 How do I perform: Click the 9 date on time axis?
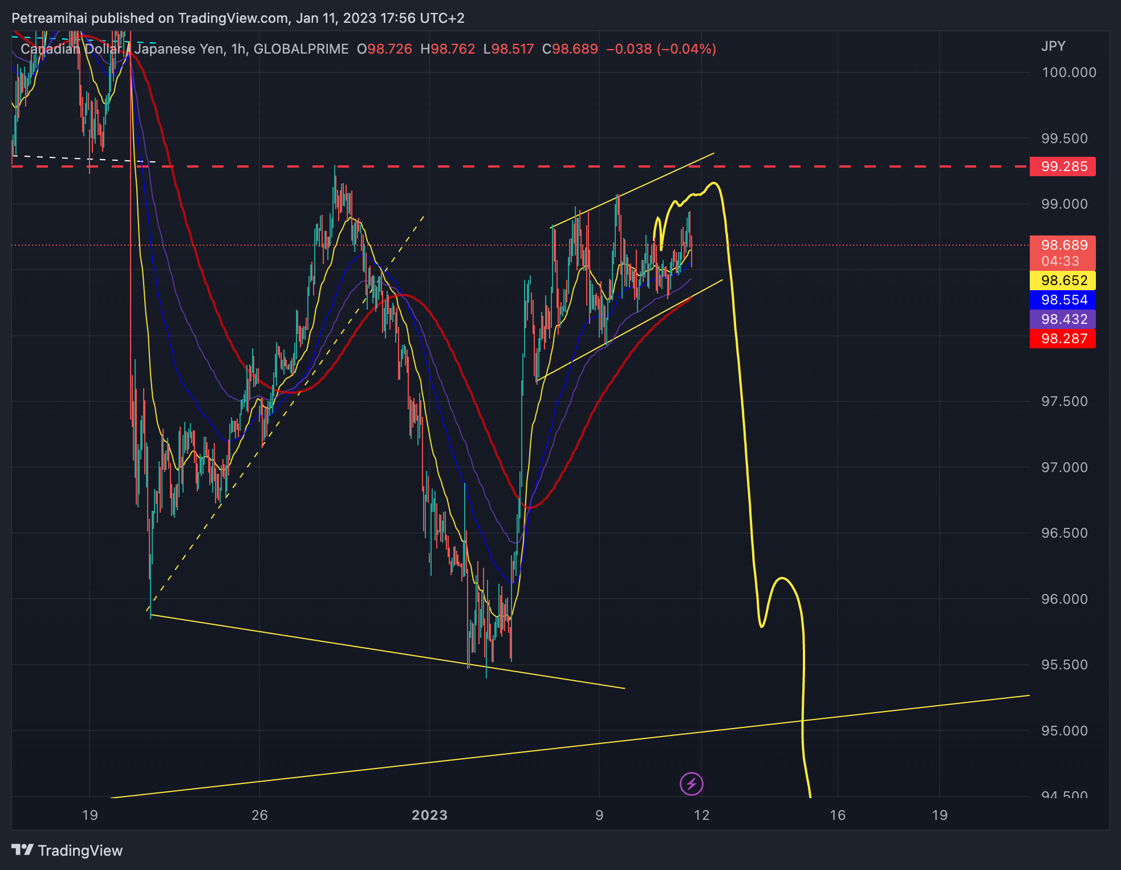(599, 815)
